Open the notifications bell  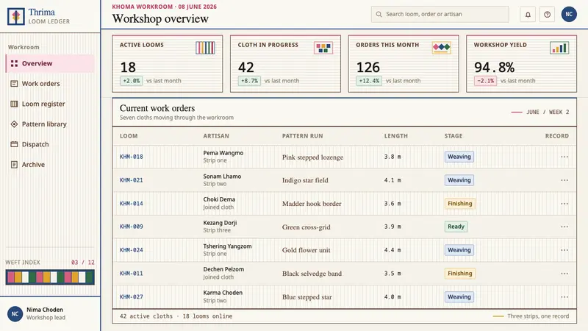click(528, 14)
